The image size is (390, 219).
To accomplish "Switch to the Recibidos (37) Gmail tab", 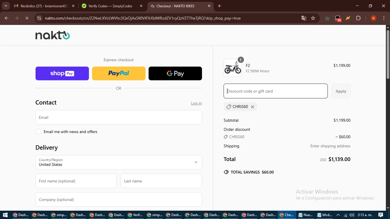I will [44, 6].
